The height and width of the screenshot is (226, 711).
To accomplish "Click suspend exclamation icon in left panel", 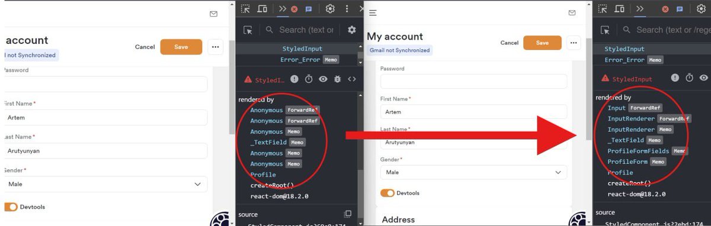I will [x=294, y=79].
